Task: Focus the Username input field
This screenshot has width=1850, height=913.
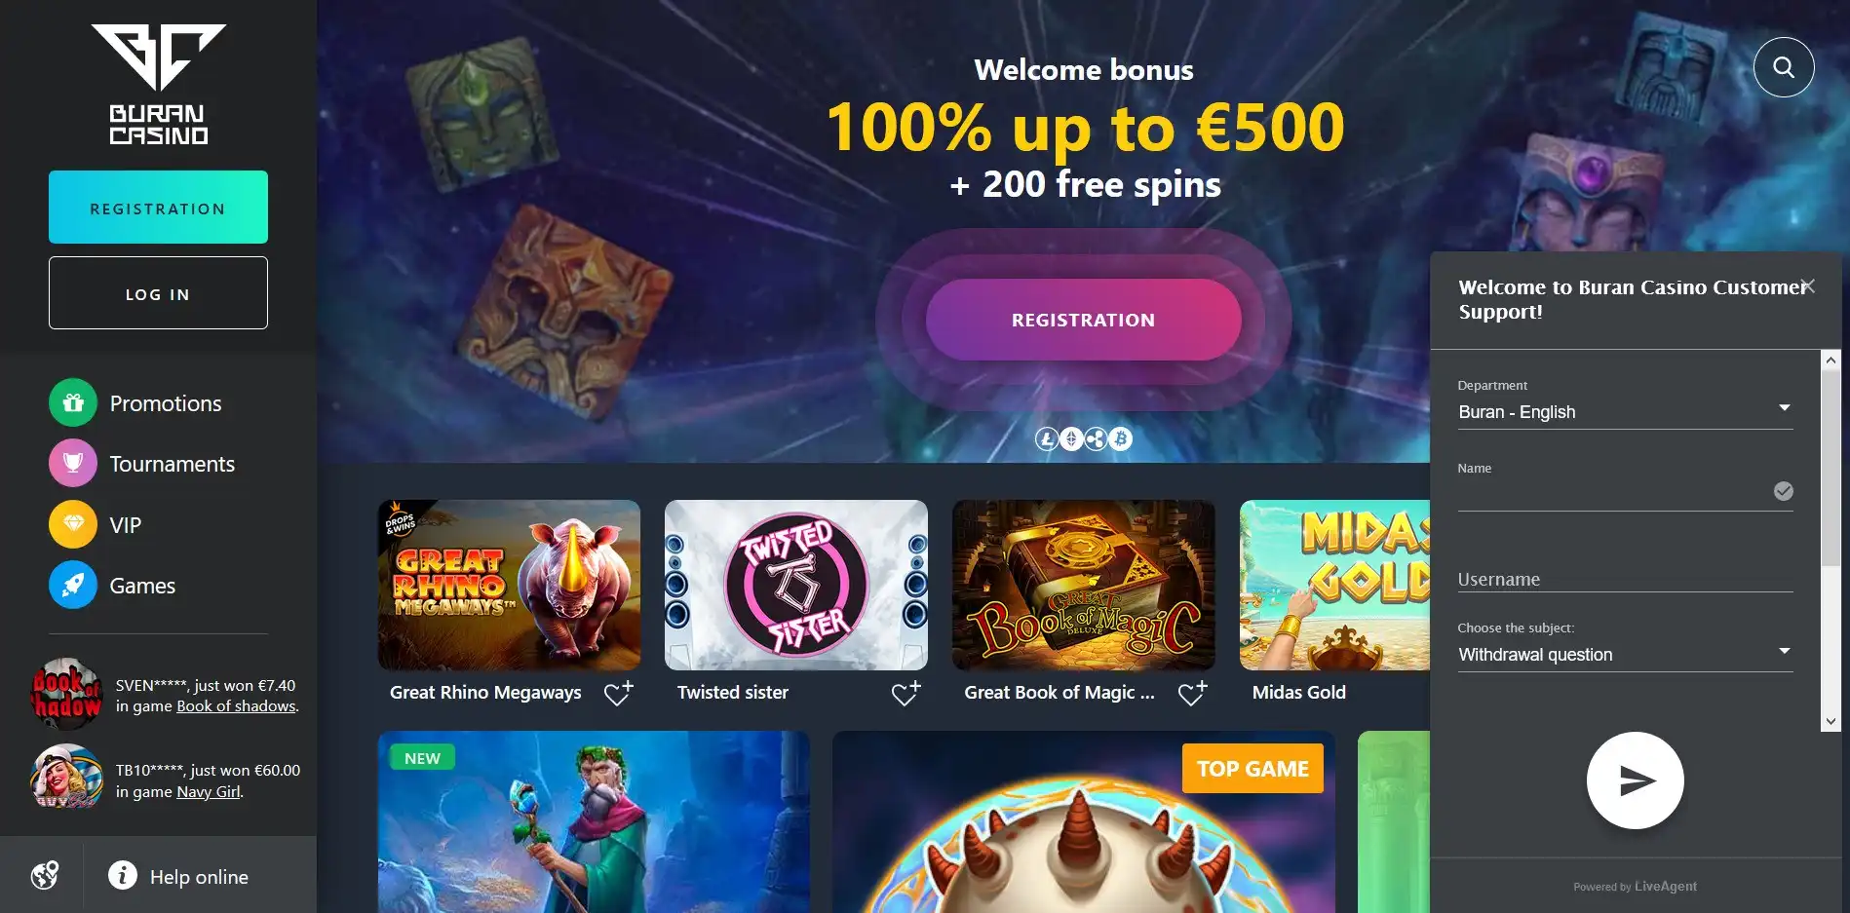Action: tap(1625, 579)
